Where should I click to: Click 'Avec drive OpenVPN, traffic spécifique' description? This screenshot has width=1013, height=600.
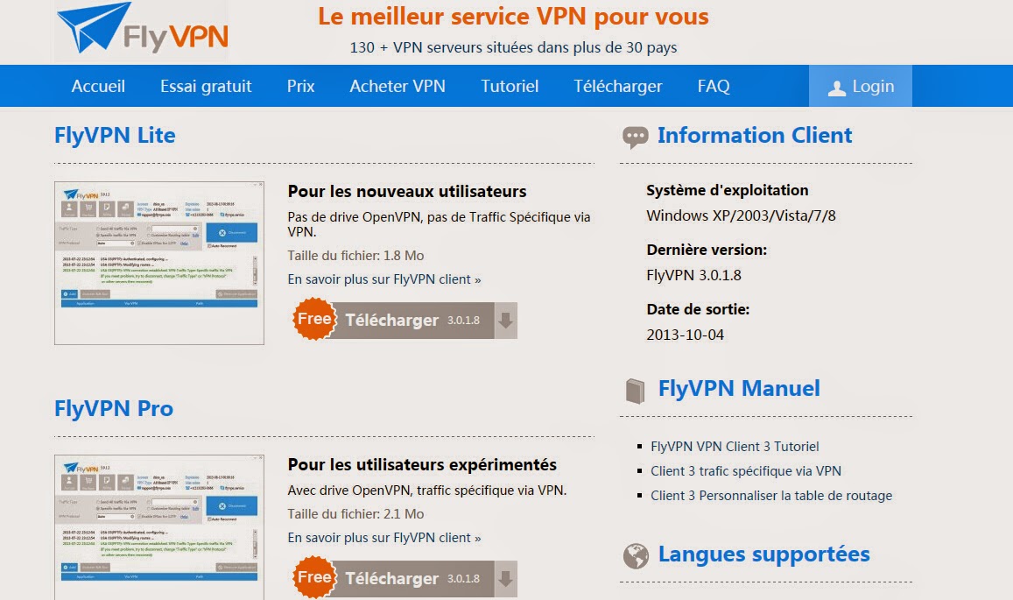click(x=427, y=491)
